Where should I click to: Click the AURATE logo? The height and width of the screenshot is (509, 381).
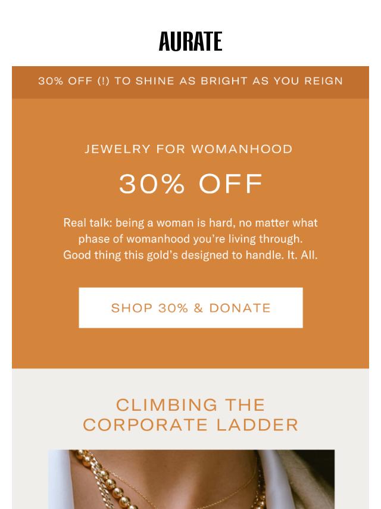pyautogui.click(x=190, y=41)
